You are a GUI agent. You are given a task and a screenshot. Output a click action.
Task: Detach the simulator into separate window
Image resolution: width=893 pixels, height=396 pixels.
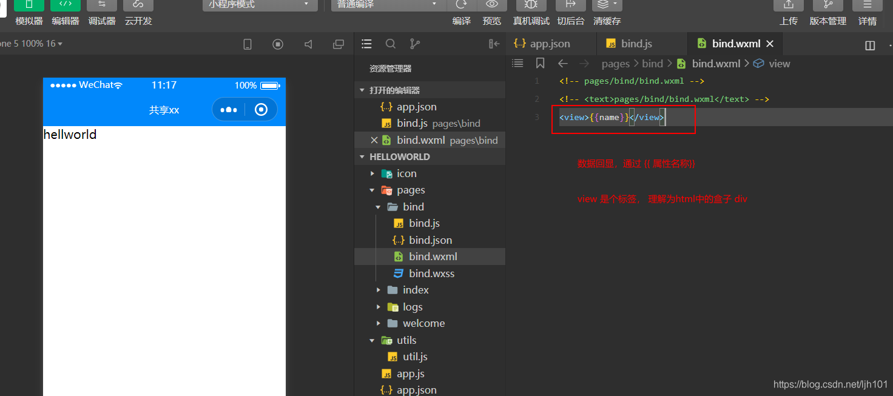click(x=339, y=44)
